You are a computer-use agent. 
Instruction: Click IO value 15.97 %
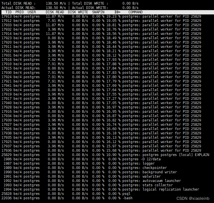(x=113, y=146)
